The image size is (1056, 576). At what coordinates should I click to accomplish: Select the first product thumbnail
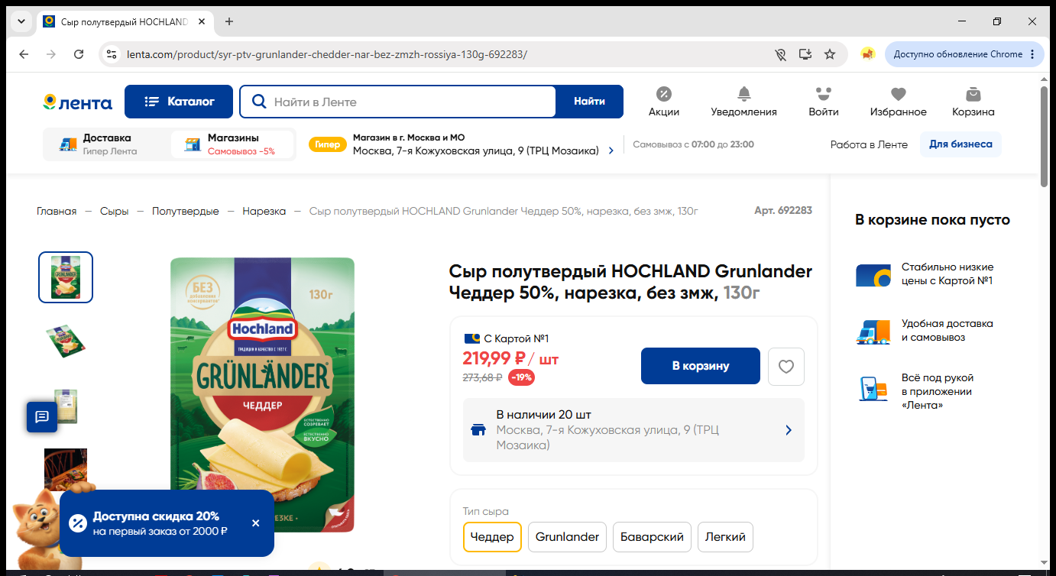pyautogui.click(x=66, y=277)
